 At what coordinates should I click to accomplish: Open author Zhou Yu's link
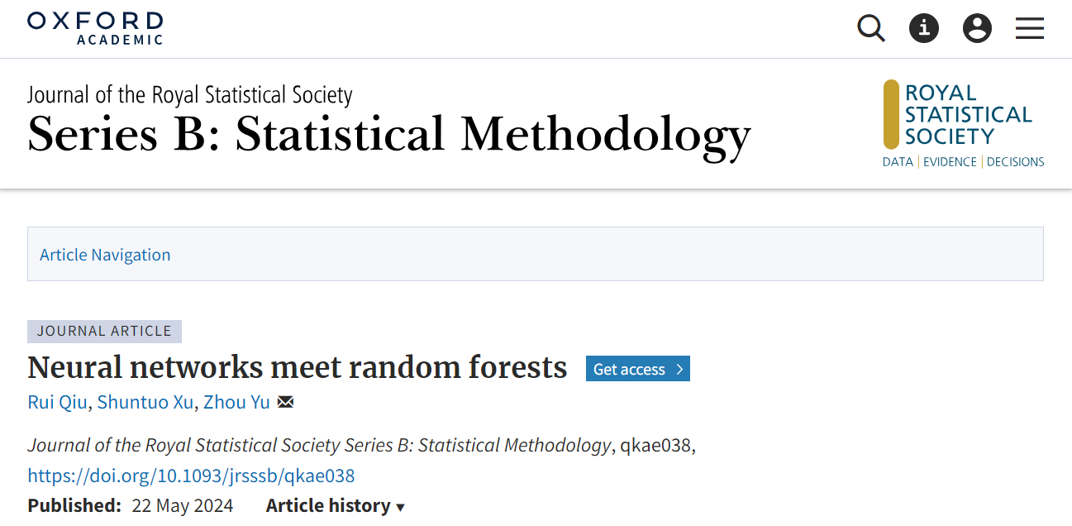(x=236, y=403)
